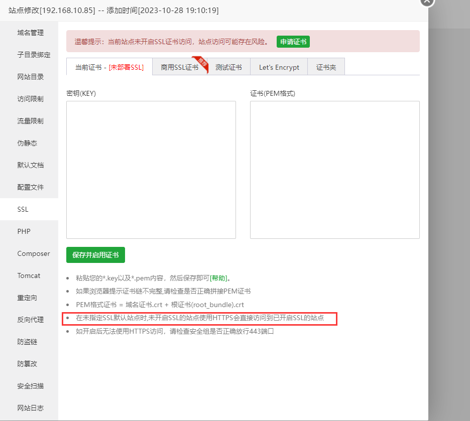470x421 pixels.
Task: Click the note about 443端口
Action: click(x=175, y=331)
